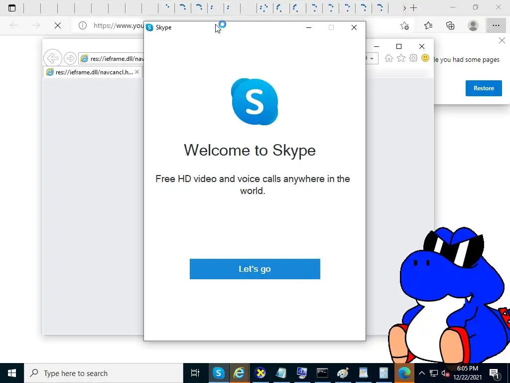Image resolution: width=510 pixels, height=383 pixels.
Task: Close the navcancl tab in Internet Explorer
Action: coord(137,72)
